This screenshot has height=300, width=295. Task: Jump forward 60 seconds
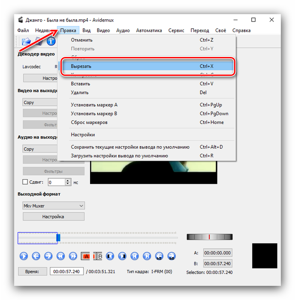172,256
